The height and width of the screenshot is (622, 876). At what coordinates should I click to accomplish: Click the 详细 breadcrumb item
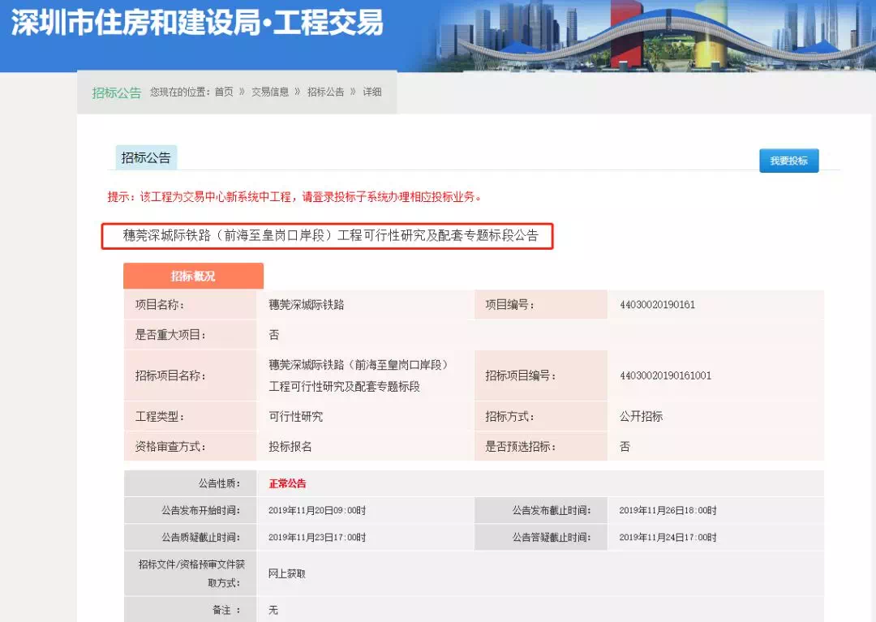pos(372,92)
